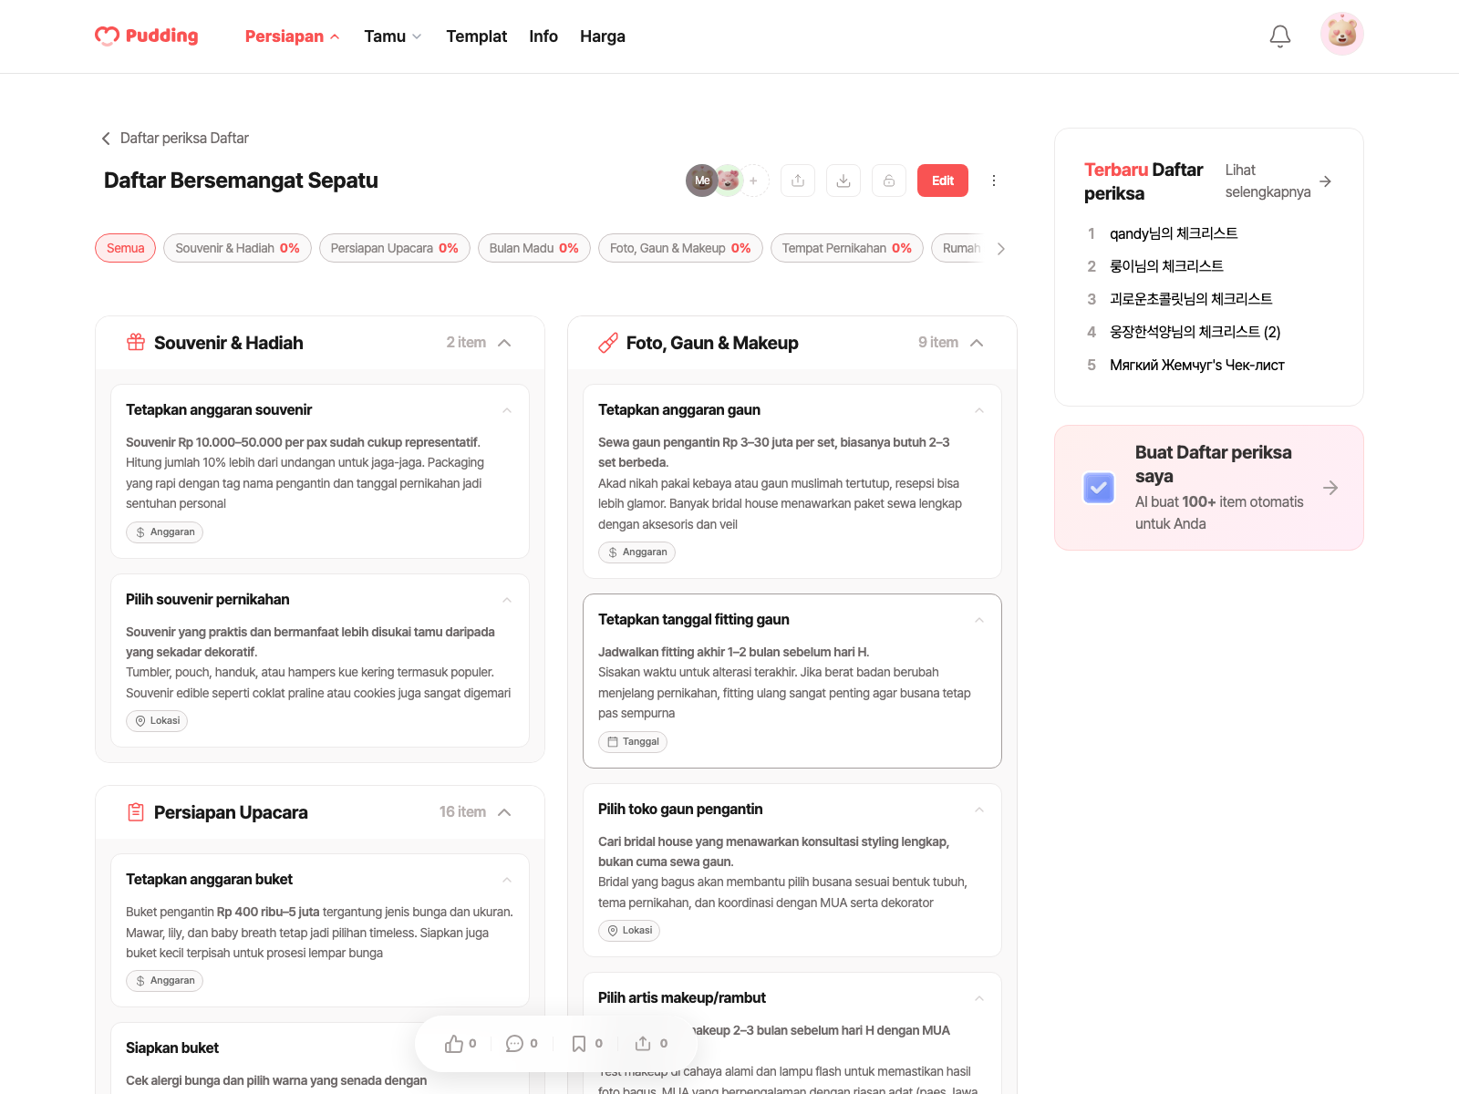Collapse Tetapkan anggaran gaun card

979,410
